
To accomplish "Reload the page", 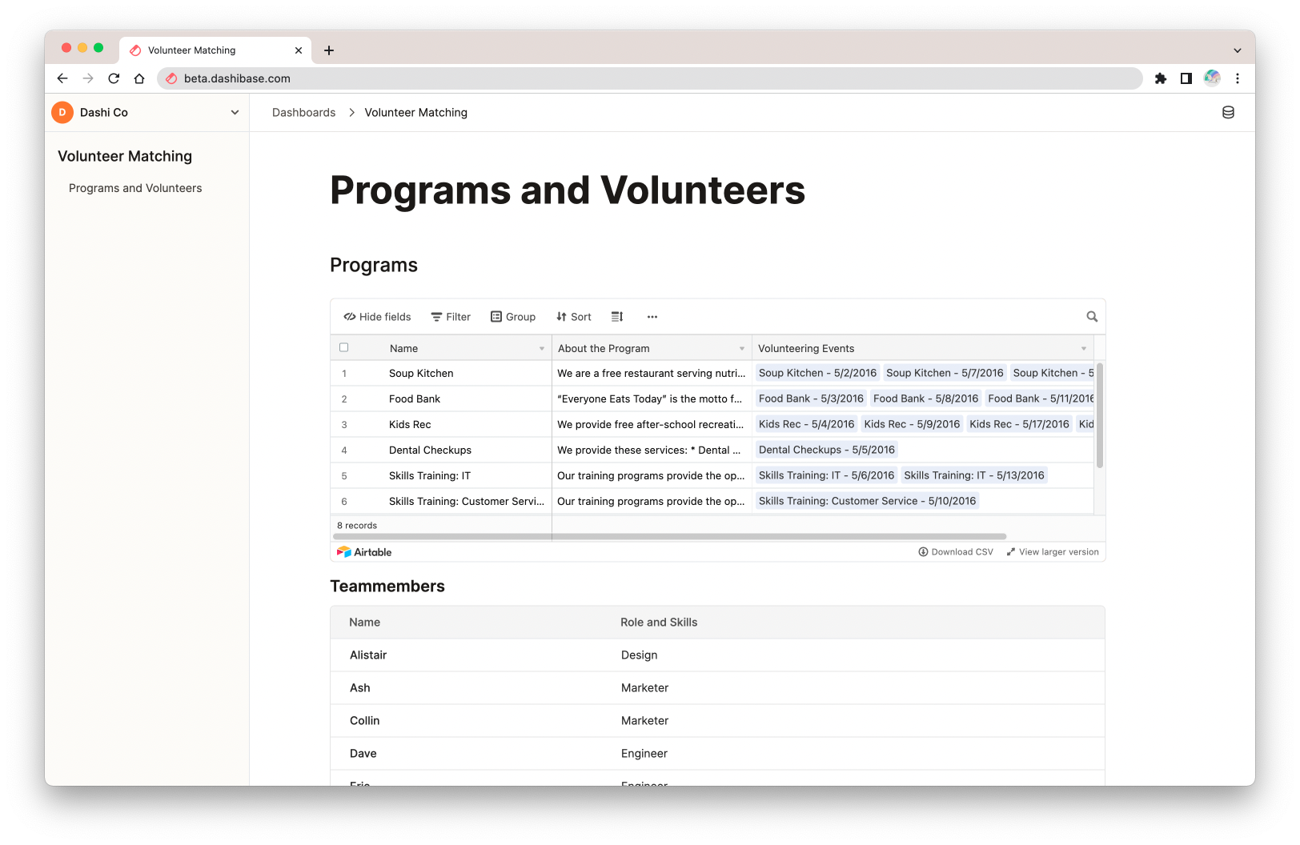I will click(114, 78).
